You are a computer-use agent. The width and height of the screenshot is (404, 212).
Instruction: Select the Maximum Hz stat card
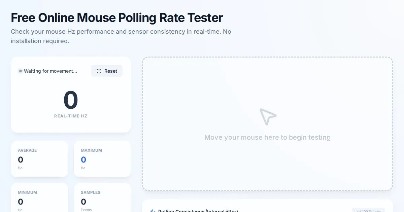coord(102,159)
